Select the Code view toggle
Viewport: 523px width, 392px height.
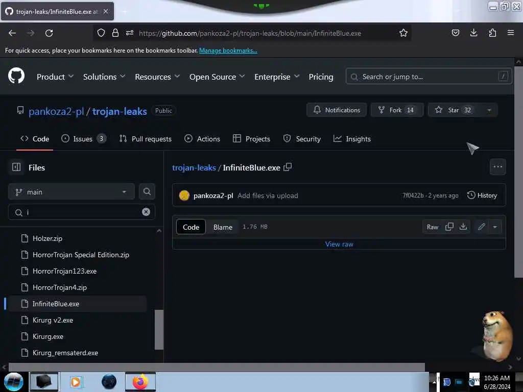[191, 227]
